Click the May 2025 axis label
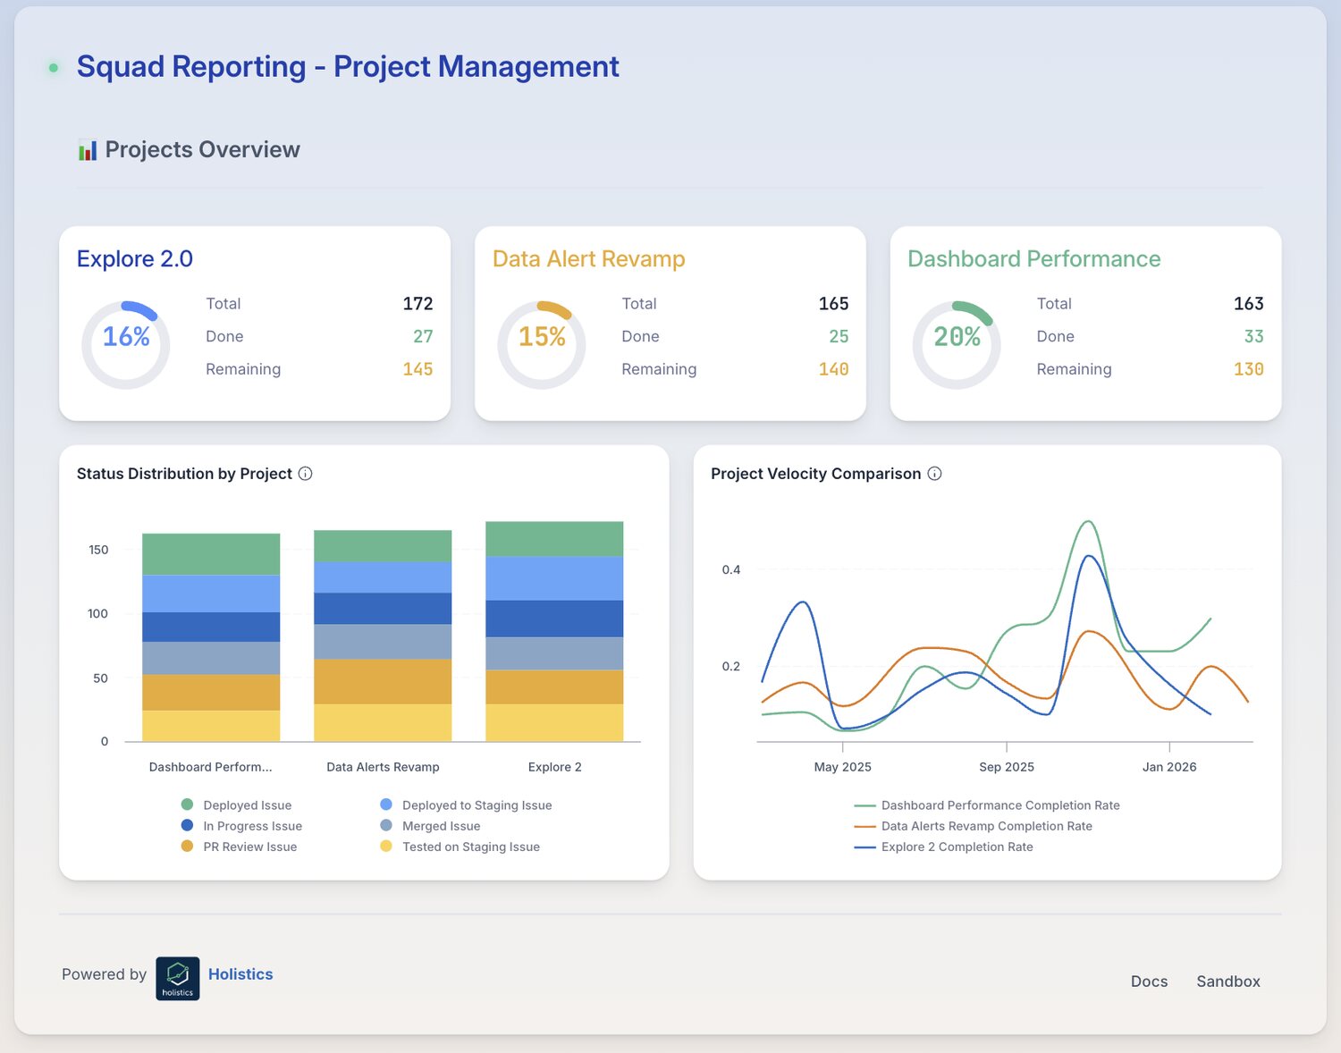 [x=842, y=767]
